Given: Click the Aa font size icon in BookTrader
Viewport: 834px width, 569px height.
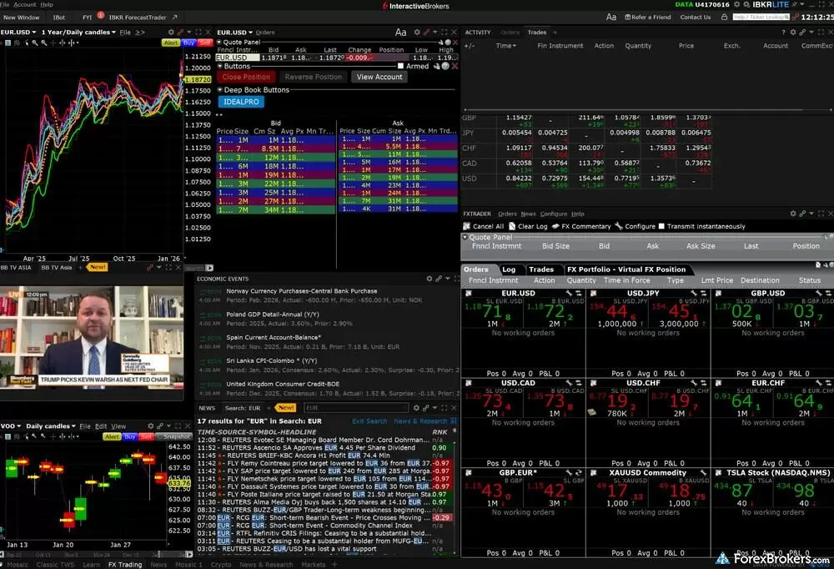Looking at the screenshot, I should point(400,32).
